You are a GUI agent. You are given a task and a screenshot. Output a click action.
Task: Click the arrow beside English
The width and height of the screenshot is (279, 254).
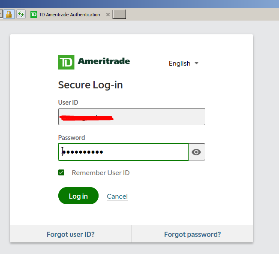click(x=197, y=63)
